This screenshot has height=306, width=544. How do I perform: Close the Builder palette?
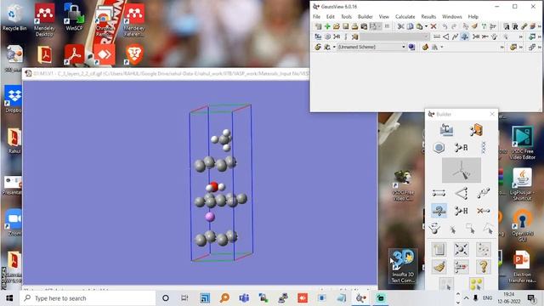tap(492, 114)
